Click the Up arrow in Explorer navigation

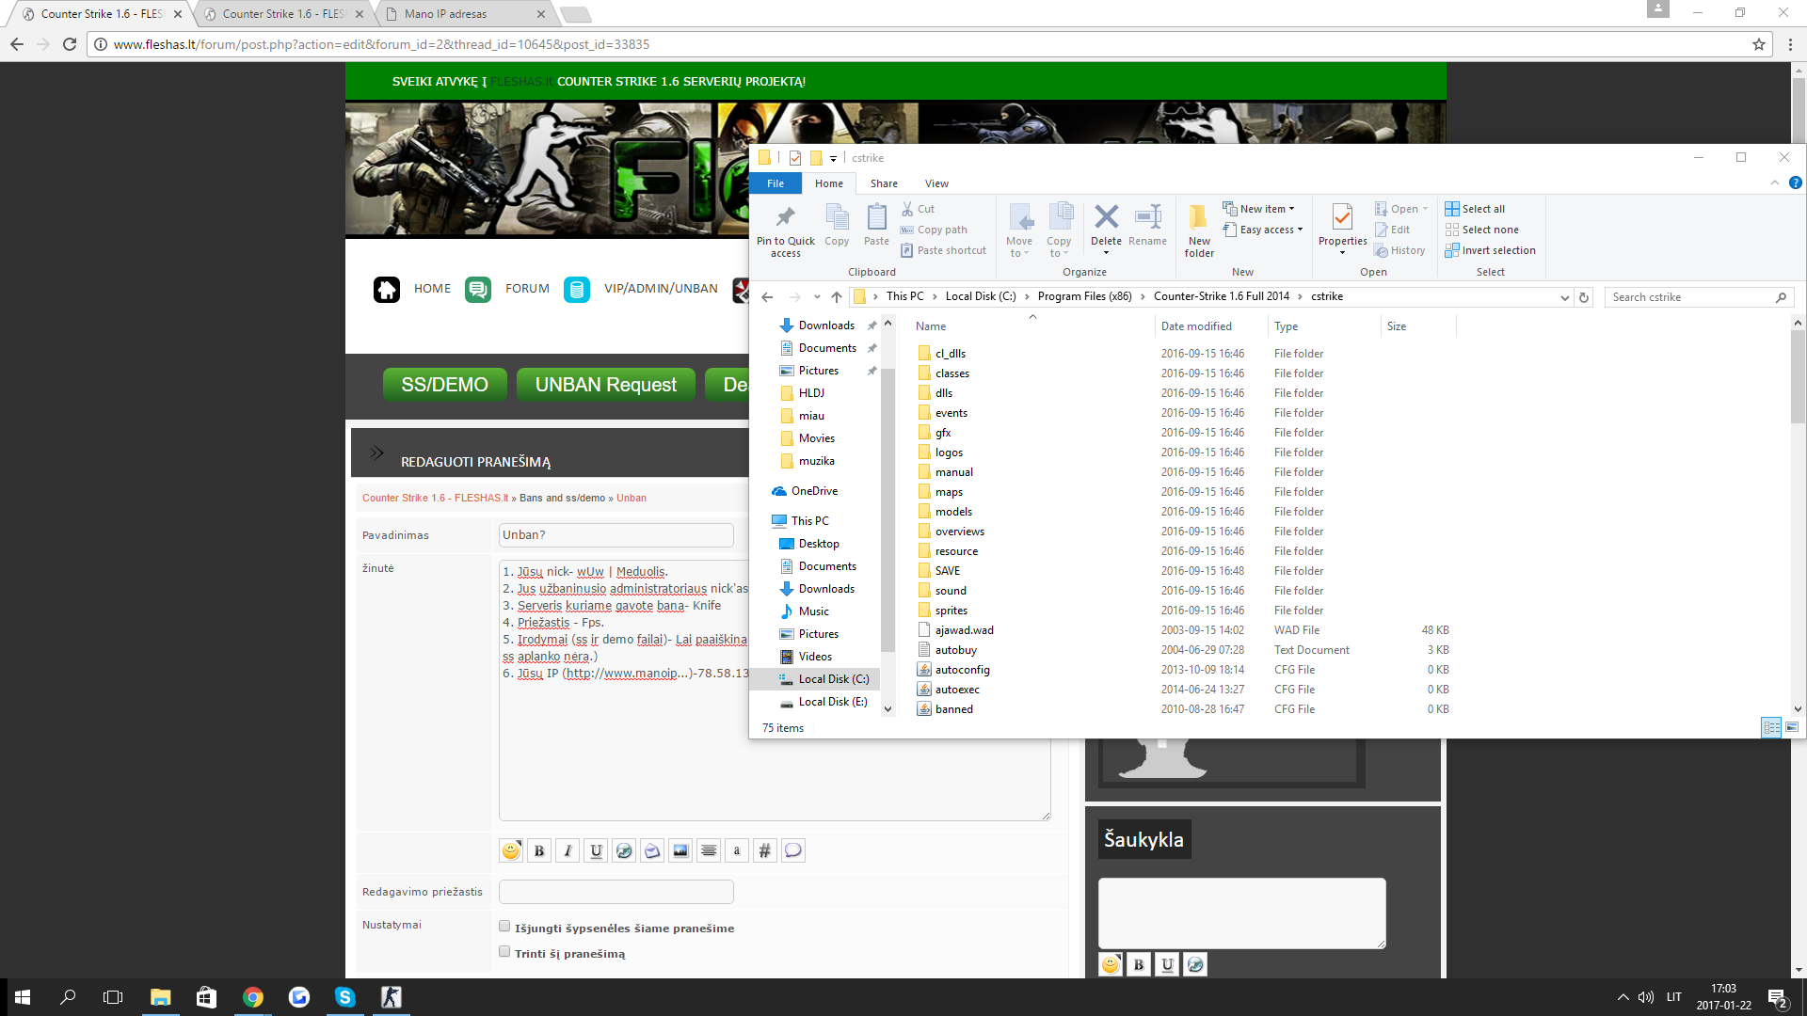click(837, 297)
